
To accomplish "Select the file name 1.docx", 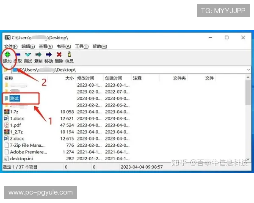I will click(x=17, y=118).
